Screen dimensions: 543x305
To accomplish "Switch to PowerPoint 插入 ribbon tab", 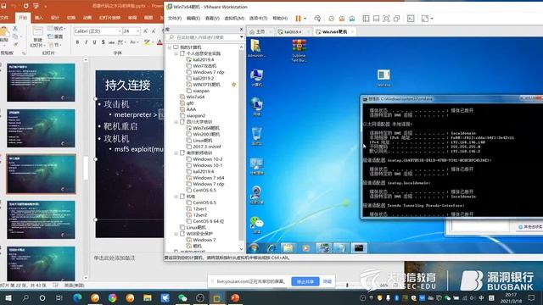I will click(x=39, y=18).
